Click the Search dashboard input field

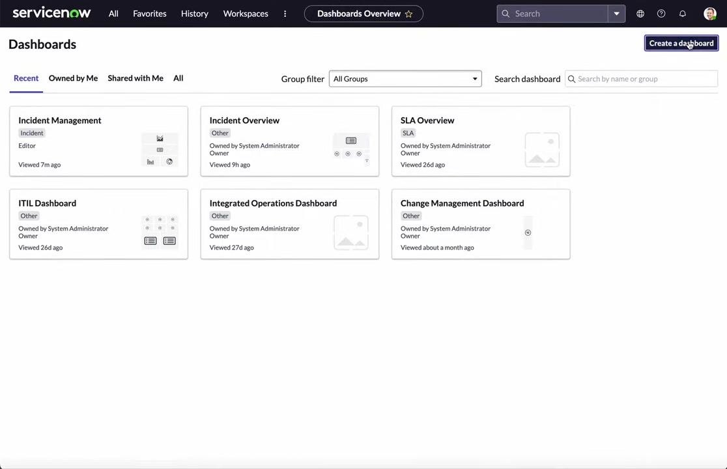pos(641,79)
